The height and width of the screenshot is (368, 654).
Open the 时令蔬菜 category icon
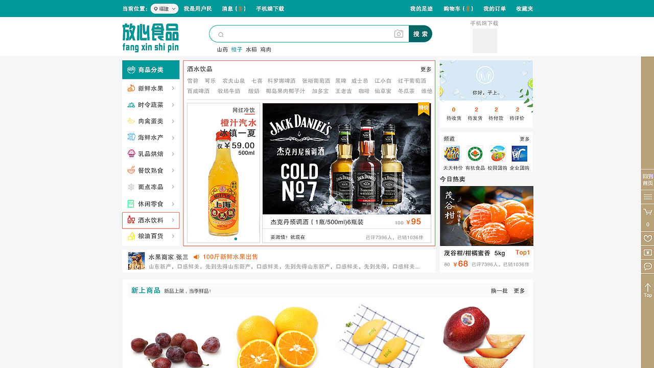131,105
